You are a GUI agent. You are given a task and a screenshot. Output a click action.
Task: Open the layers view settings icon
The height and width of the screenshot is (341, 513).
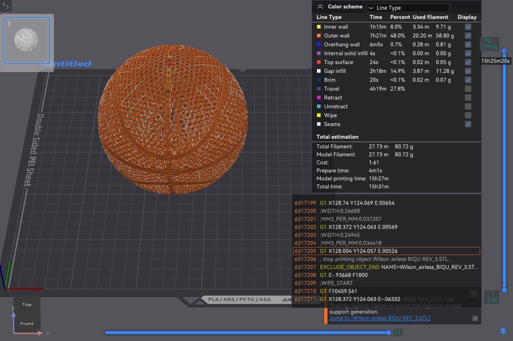pos(503,331)
